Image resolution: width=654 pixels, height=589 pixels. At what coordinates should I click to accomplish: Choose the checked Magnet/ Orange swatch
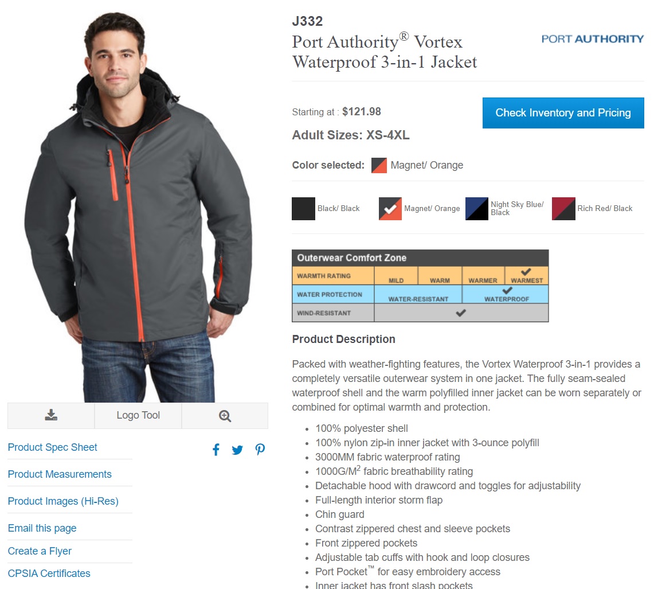pyautogui.click(x=390, y=209)
